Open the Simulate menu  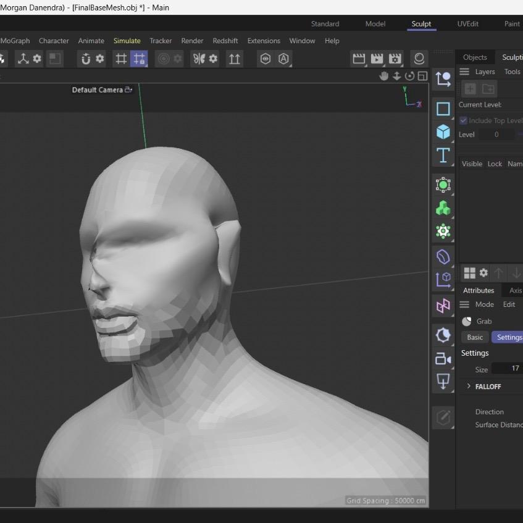coord(127,41)
